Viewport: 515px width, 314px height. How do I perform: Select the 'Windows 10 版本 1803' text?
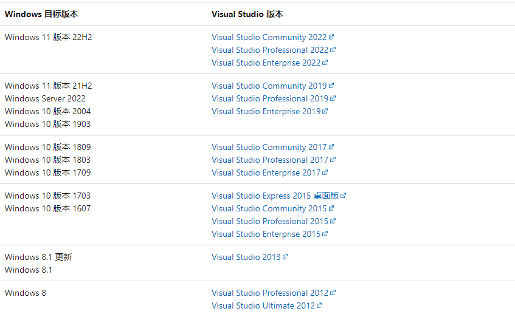tap(47, 160)
